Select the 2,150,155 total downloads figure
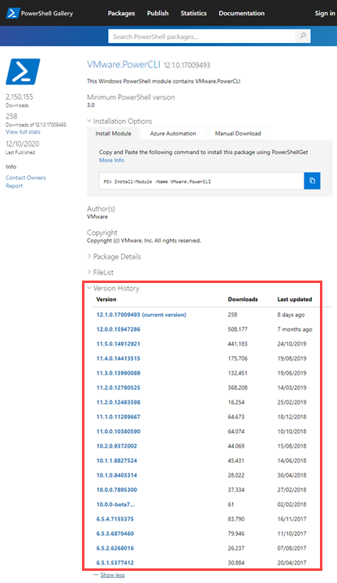Viewport: 337px width, 583px height. (19, 97)
